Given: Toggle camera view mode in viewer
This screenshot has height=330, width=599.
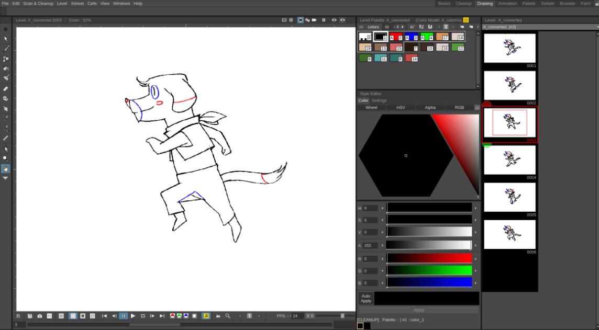Looking at the screenshot, I should (314, 20).
